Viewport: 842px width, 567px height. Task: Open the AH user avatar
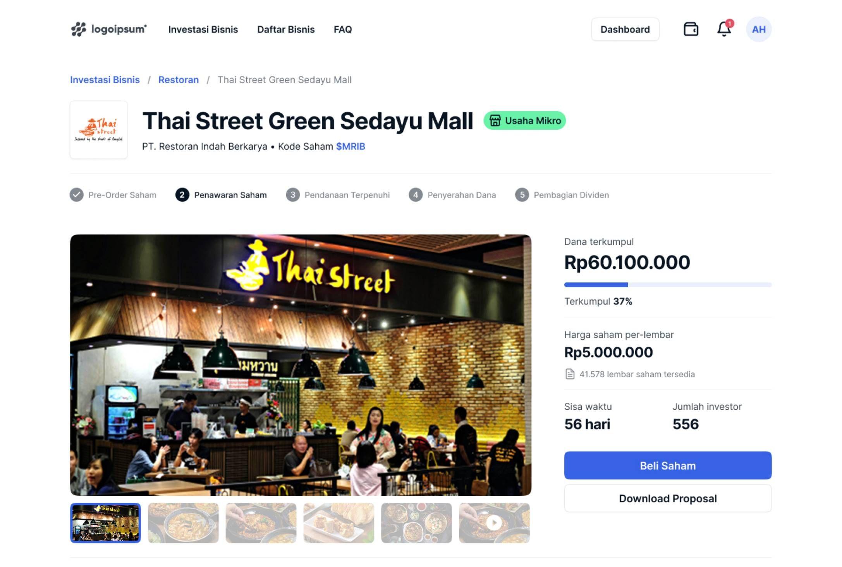(x=758, y=29)
